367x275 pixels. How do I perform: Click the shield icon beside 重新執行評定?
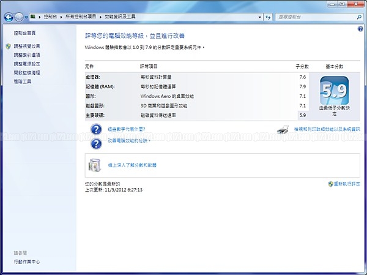coord(331,184)
